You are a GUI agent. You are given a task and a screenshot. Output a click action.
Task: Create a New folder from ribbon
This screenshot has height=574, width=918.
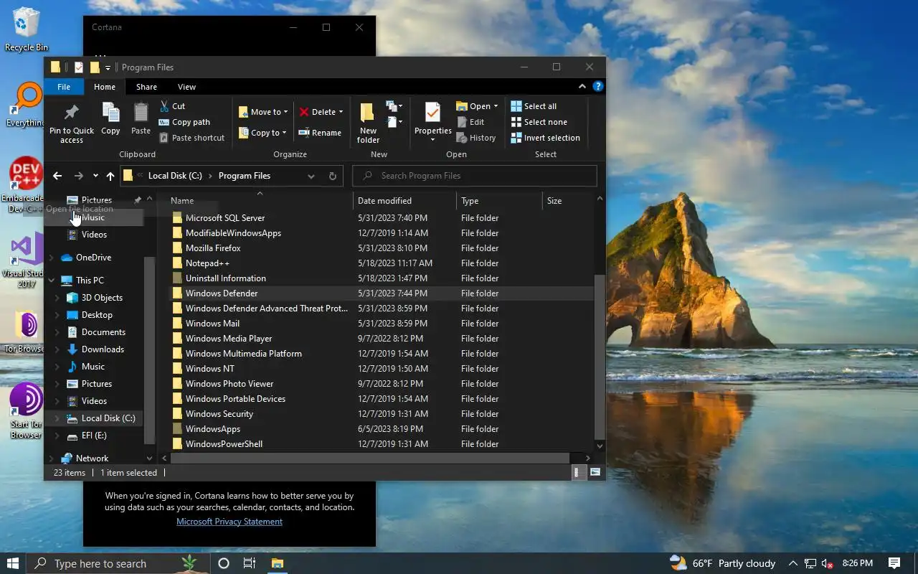(x=368, y=123)
